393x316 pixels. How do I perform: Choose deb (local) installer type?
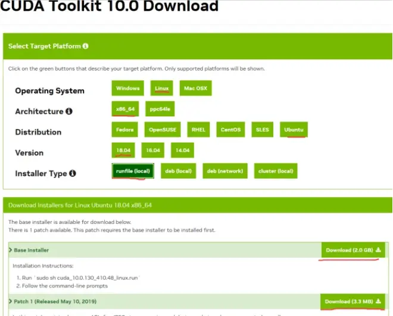tap(179, 171)
